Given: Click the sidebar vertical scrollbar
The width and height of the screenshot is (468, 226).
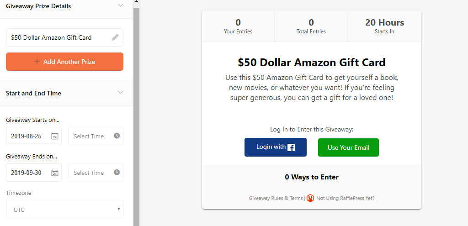Looking at the screenshot, I should [x=136, y=114].
